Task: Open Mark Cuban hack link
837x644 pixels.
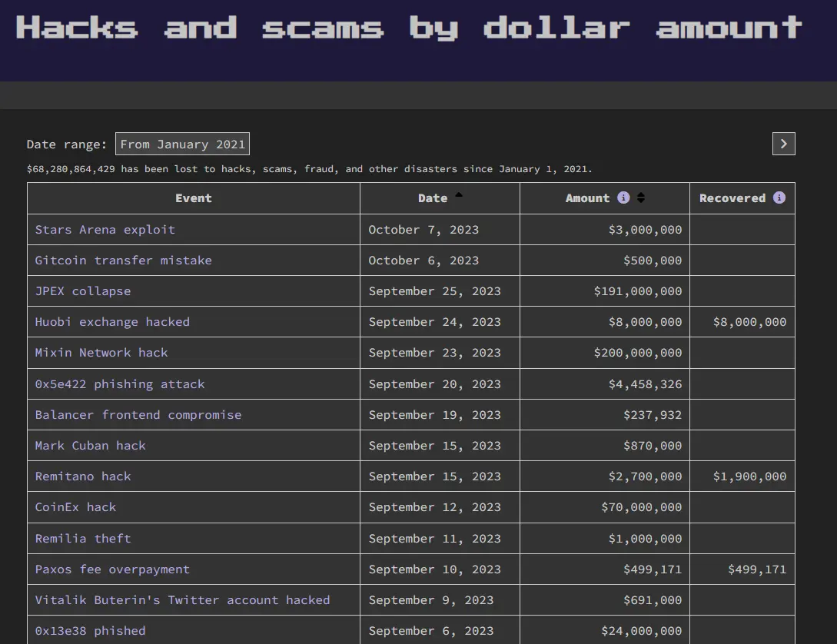Action: click(x=90, y=446)
